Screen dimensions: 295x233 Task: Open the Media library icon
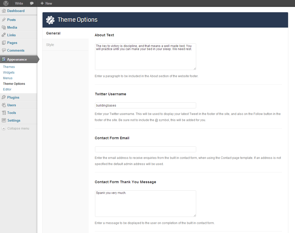(x=4, y=27)
